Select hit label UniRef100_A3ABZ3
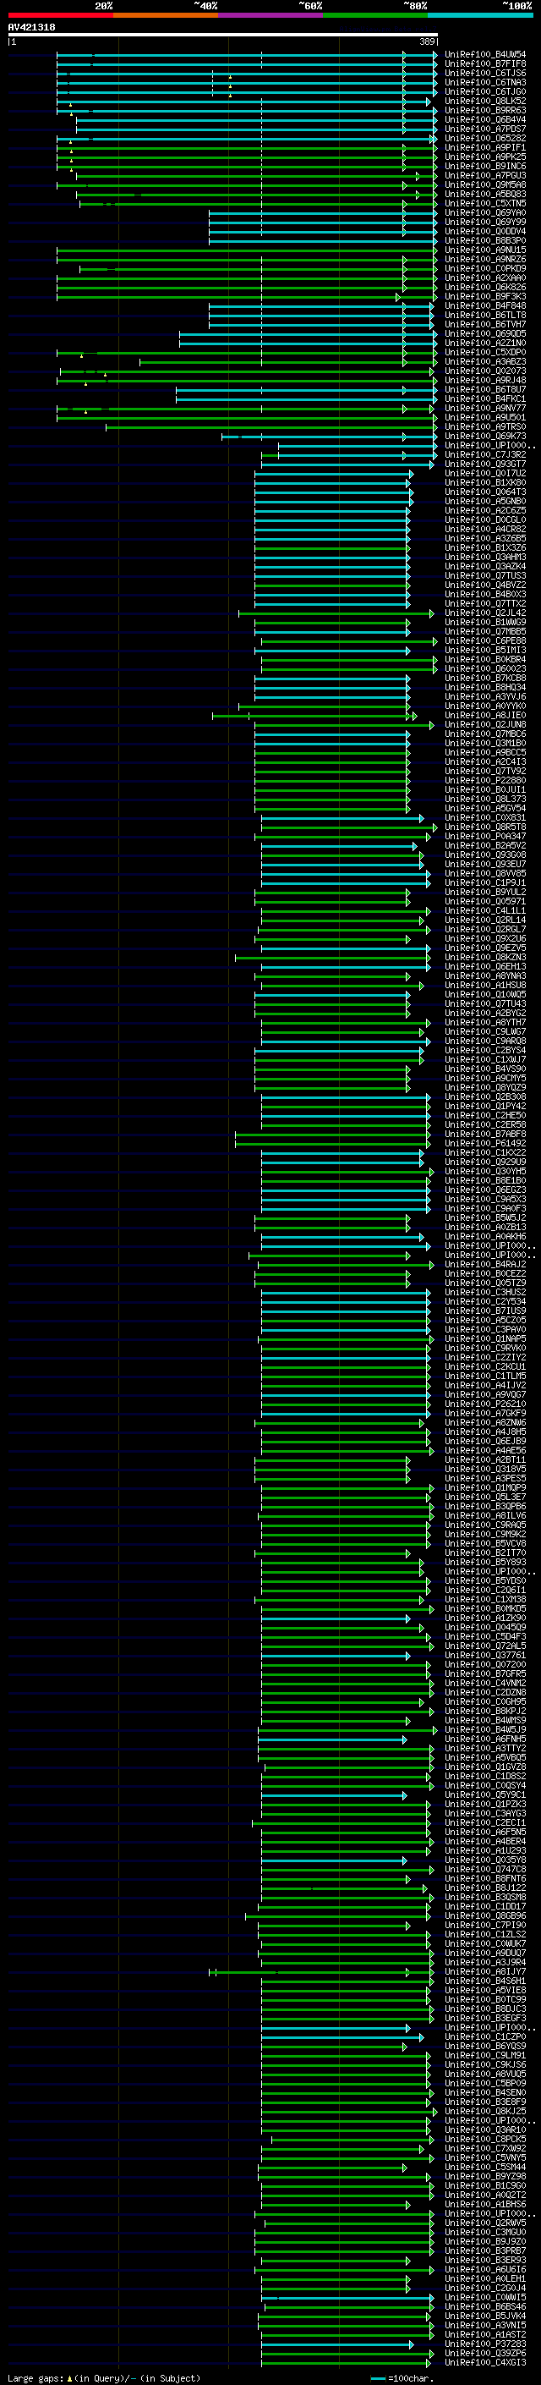The width and height of the screenshot is (541, 2385). pyautogui.click(x=485, y=362)
